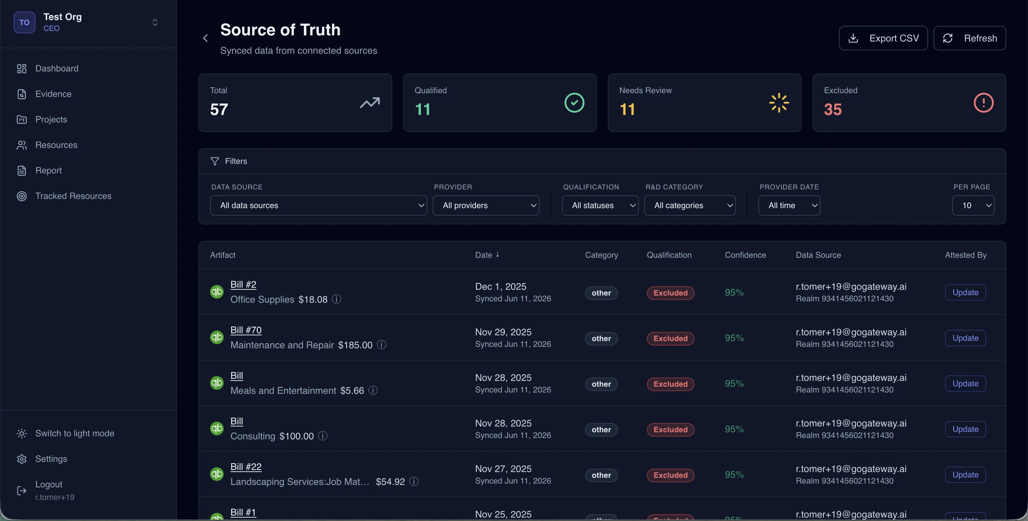This screenshot has height=521, width=1028.
Task: Click the QuickBooks icon for Bill #70
Action: coord(217,337)
